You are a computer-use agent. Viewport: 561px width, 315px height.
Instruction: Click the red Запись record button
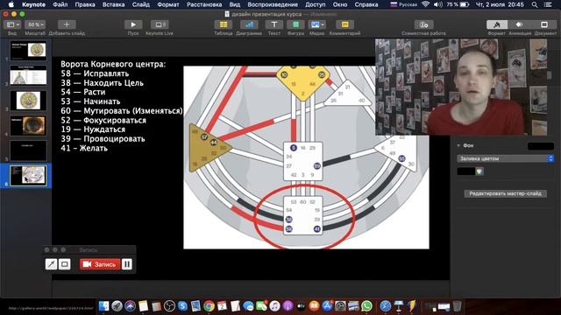coord(100,264)
